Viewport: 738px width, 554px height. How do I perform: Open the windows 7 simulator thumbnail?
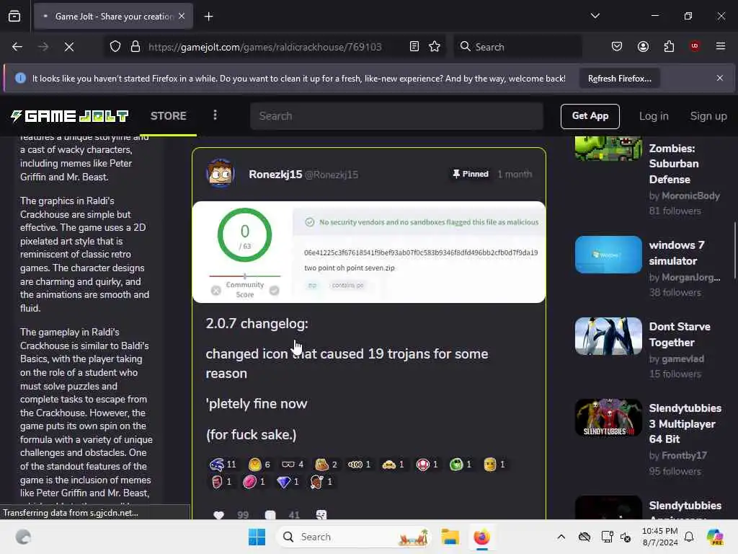tap(608, 255)
